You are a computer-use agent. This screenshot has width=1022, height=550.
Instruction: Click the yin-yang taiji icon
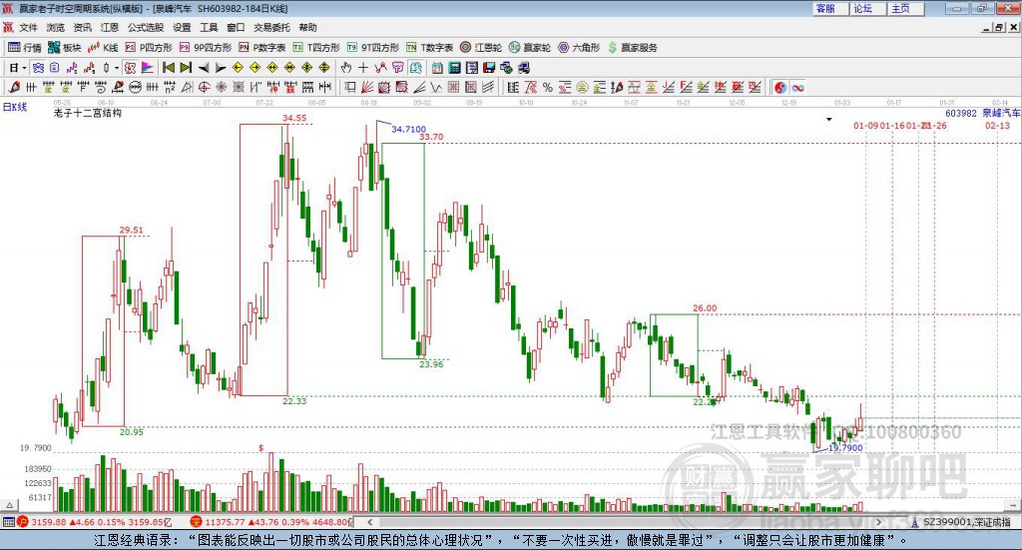tap(780, 87)
